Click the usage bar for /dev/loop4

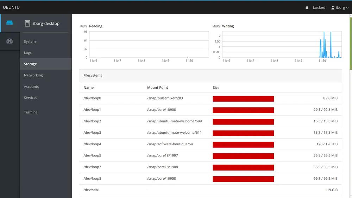(243, 144)
